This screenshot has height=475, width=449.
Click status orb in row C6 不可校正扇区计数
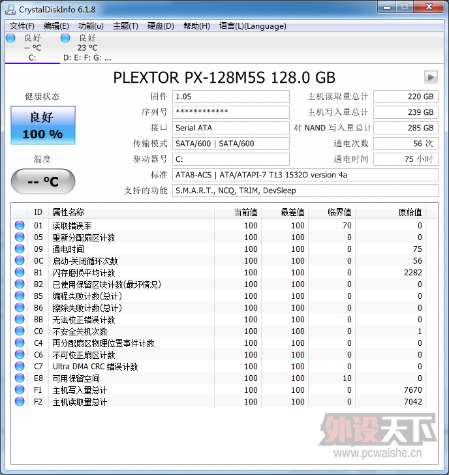[20, 354]
